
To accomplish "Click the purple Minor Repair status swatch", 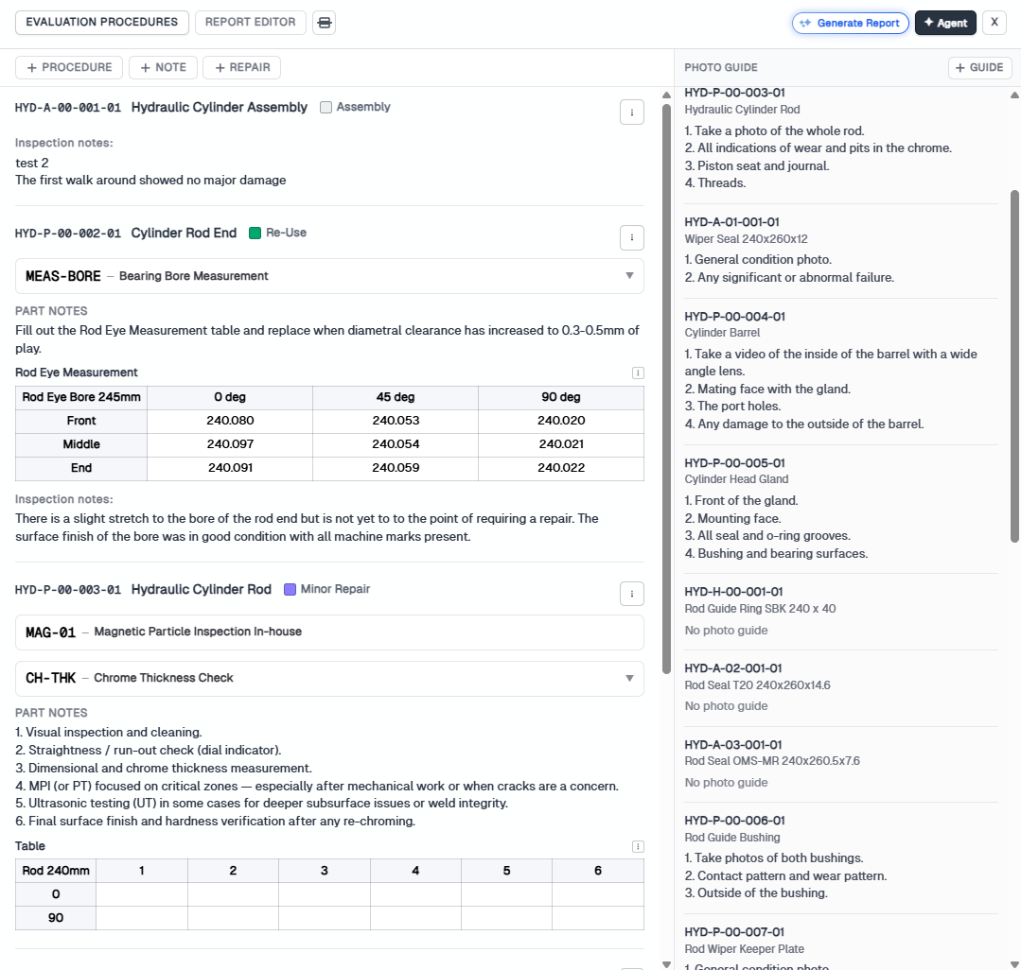I will 290,589.
